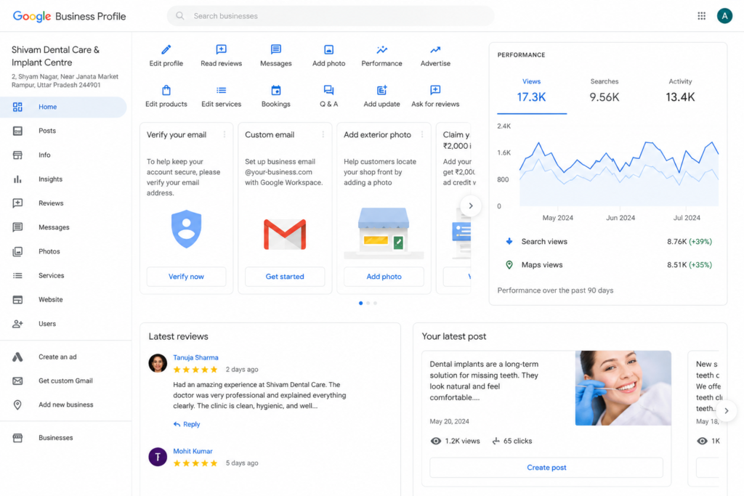Click the Get started button
The width and height of the screenshot is (744, 496).
[x=285, y=277]
